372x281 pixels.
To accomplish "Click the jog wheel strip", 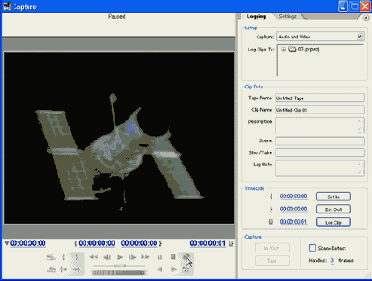I will 119,273.
